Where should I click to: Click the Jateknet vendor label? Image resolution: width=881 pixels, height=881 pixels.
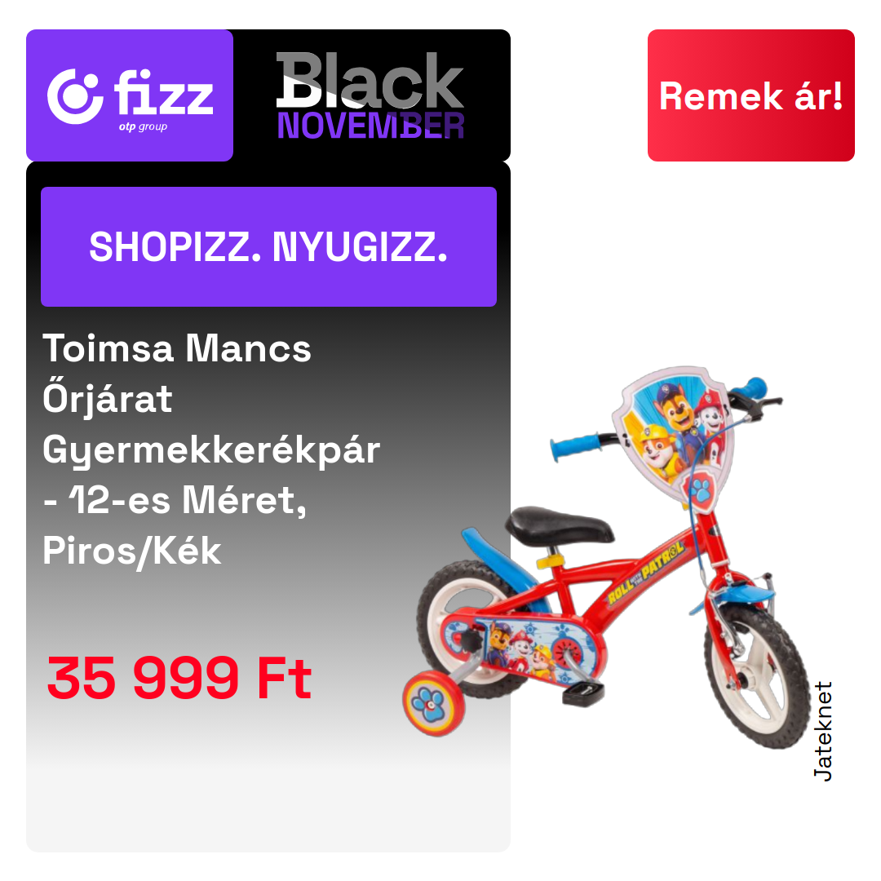tap(823, 731)
